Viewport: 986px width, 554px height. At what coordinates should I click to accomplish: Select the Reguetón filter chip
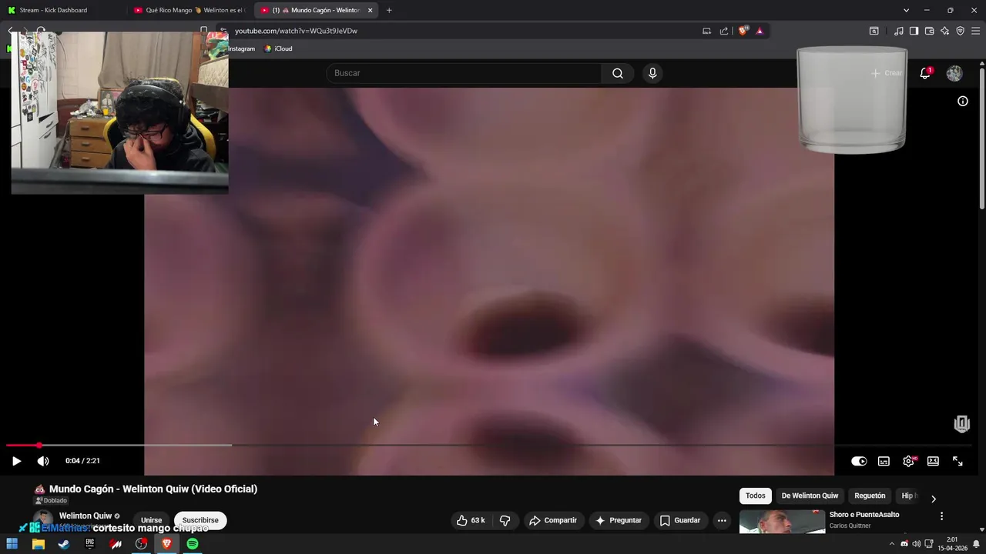click(870, 496)
